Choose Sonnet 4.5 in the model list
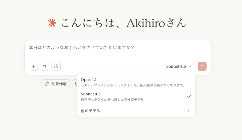Image resolution: width=242 pixels, height=140 pixels. [91, 94]
